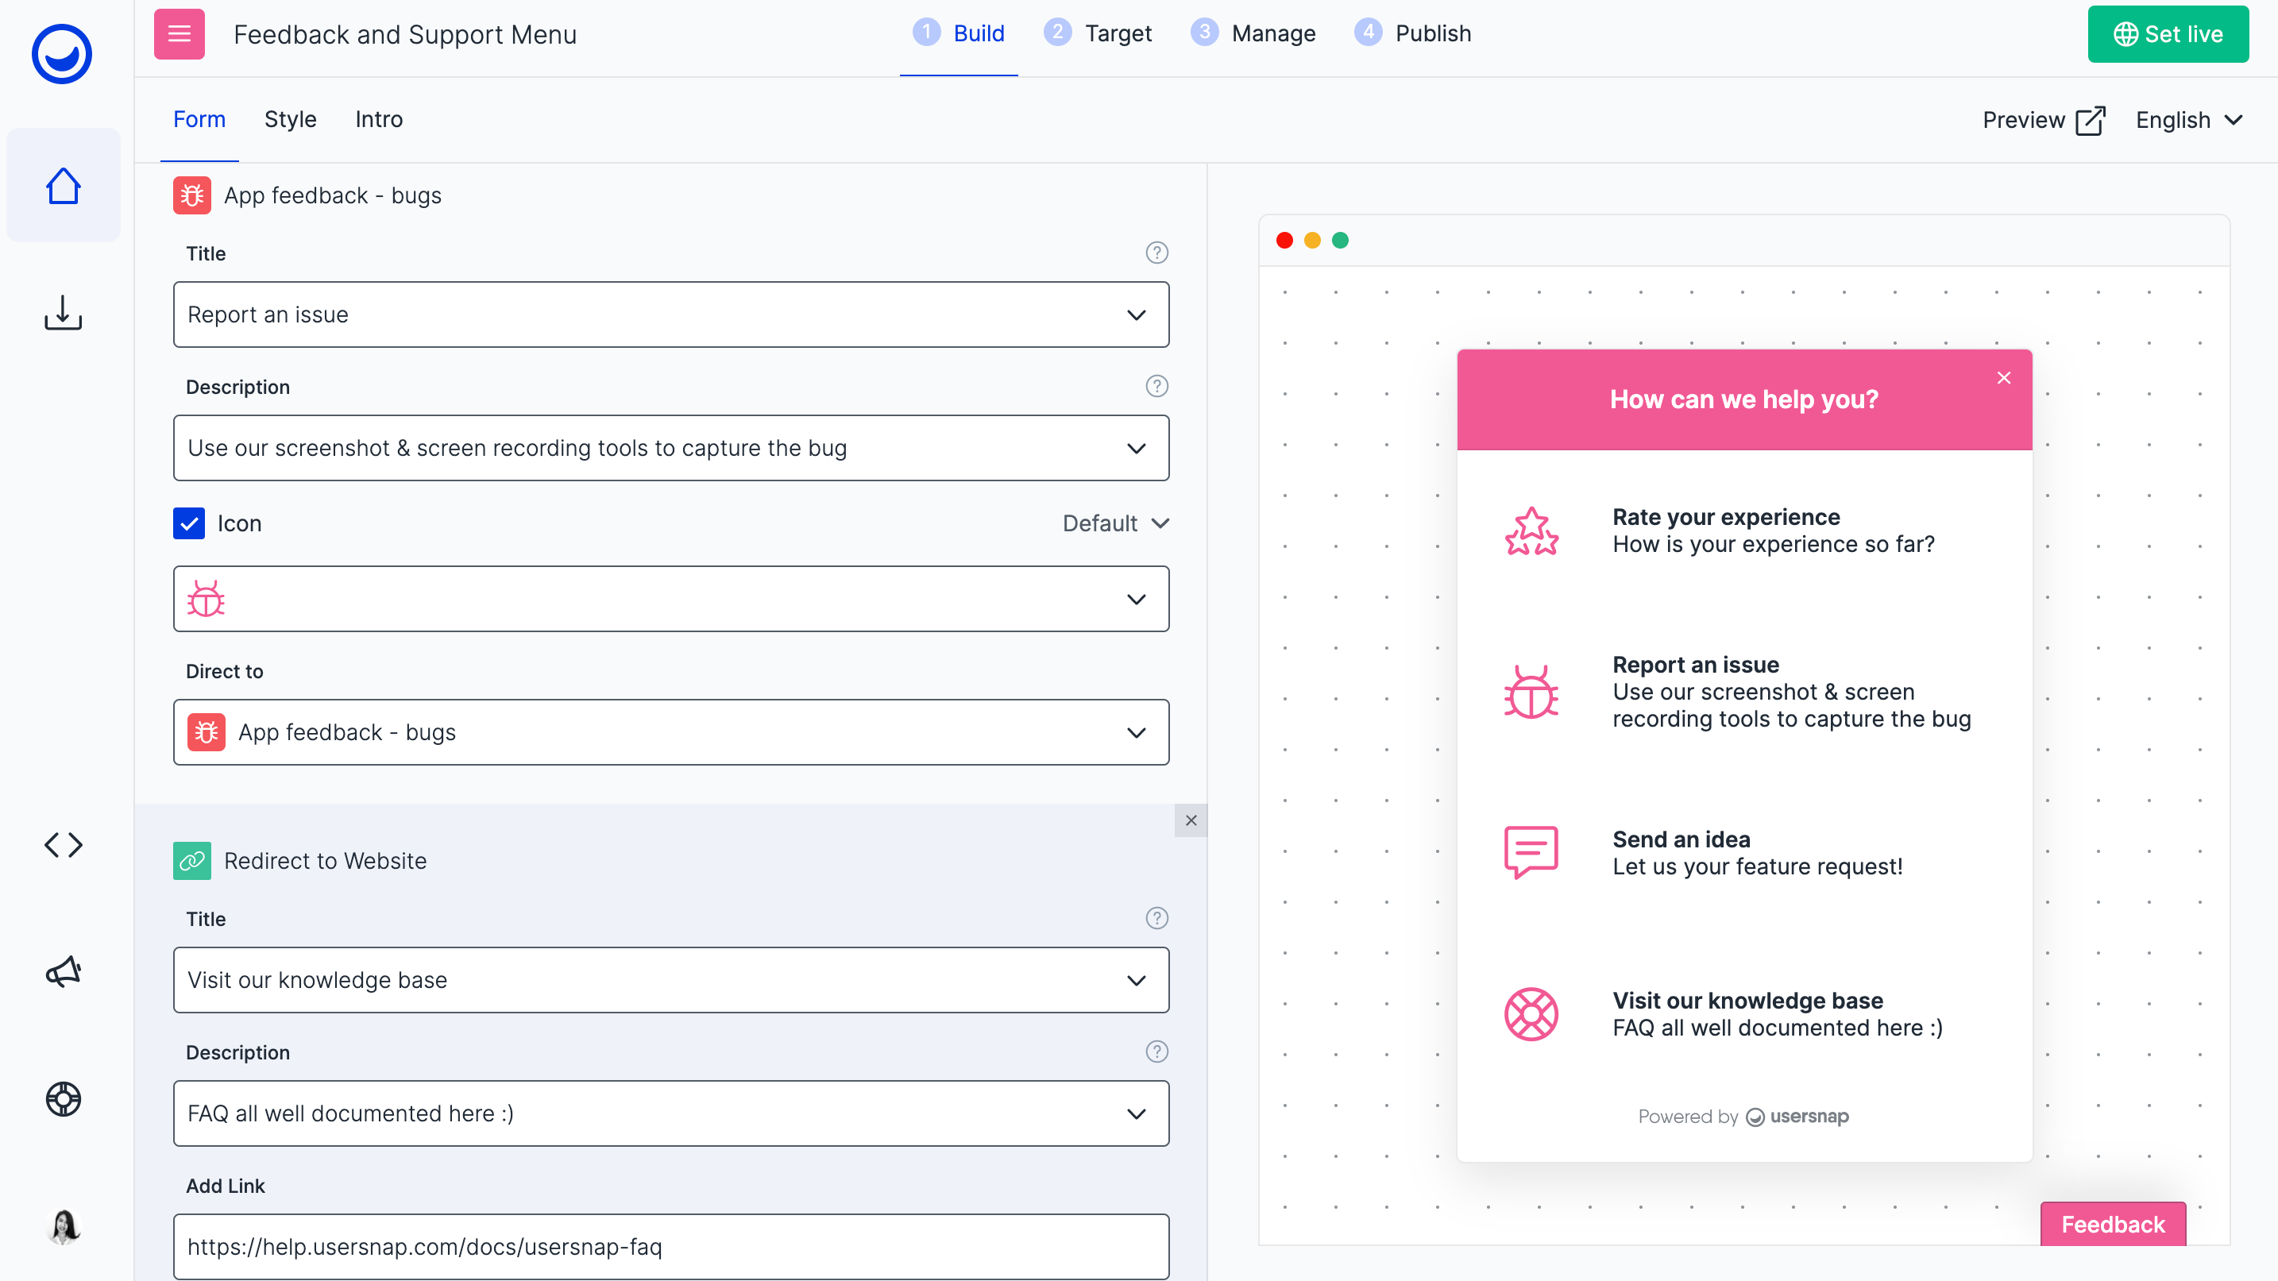Click the Description help question mark
The width and height of the screenshot is (2278, 1281).
tap(1156, 386)
